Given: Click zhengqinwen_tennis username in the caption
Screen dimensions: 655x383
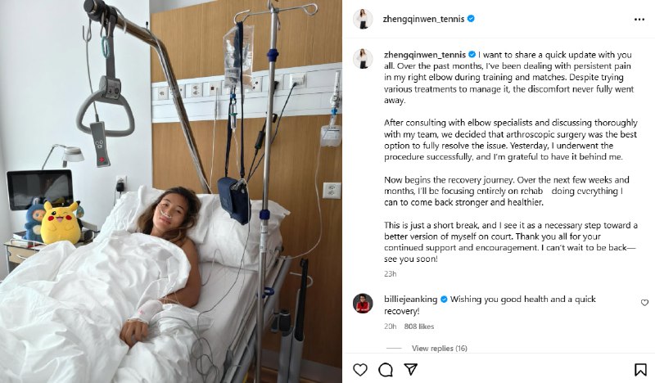Looking at the screenshot, I should point(424,54).
